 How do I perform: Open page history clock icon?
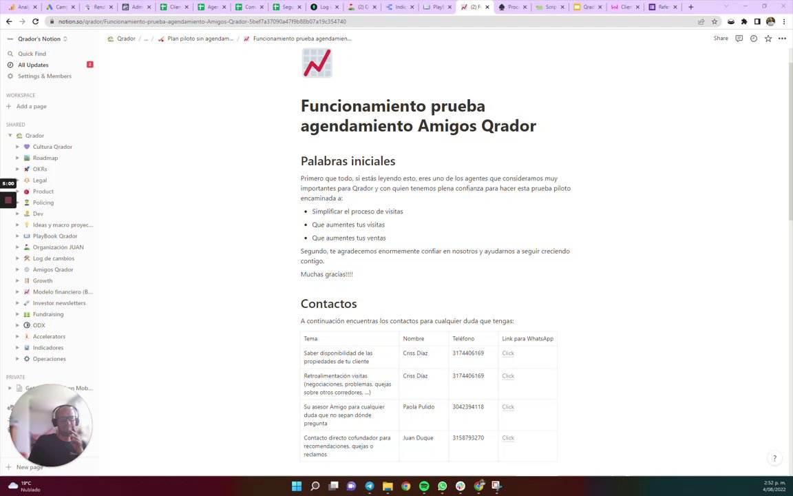(754, 39)
